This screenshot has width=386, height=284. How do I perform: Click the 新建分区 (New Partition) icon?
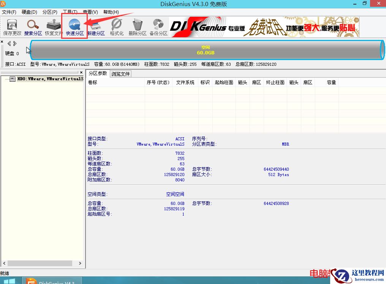point(95,26)
